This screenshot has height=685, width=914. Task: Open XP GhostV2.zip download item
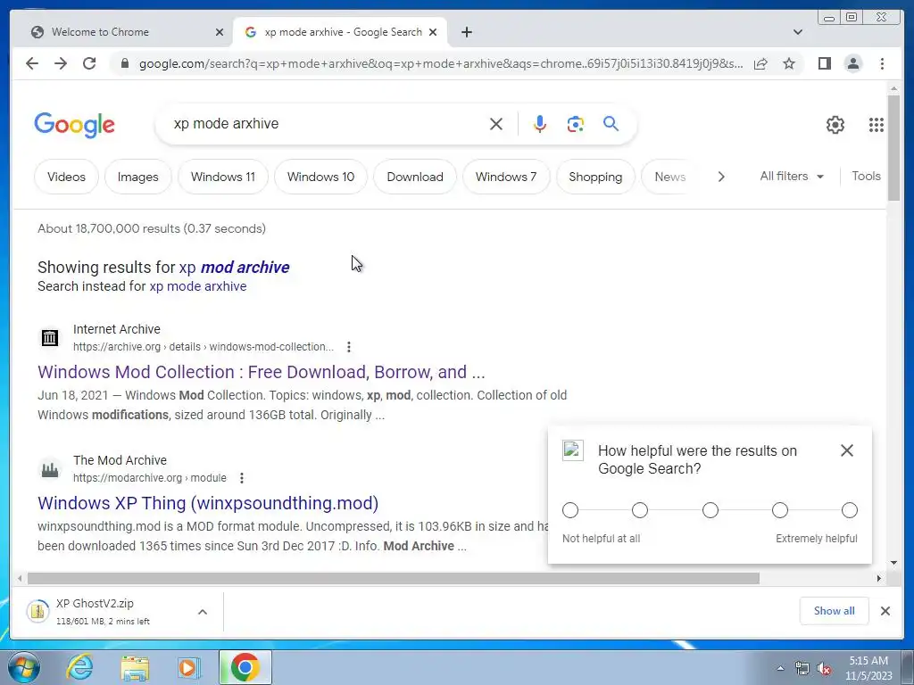click(x=104, y=612)
